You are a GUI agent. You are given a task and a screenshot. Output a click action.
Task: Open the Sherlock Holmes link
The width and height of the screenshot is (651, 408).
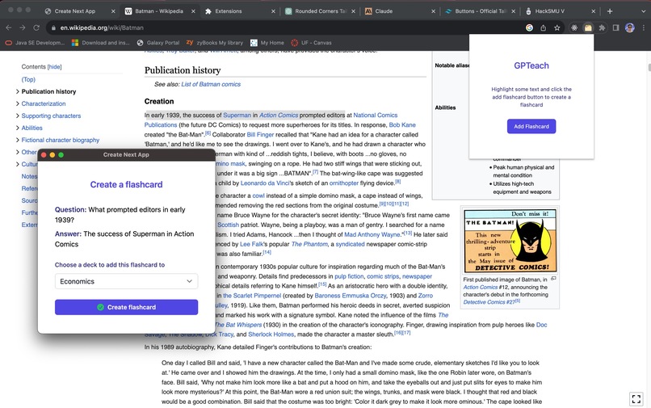click(x=271, y=334)
